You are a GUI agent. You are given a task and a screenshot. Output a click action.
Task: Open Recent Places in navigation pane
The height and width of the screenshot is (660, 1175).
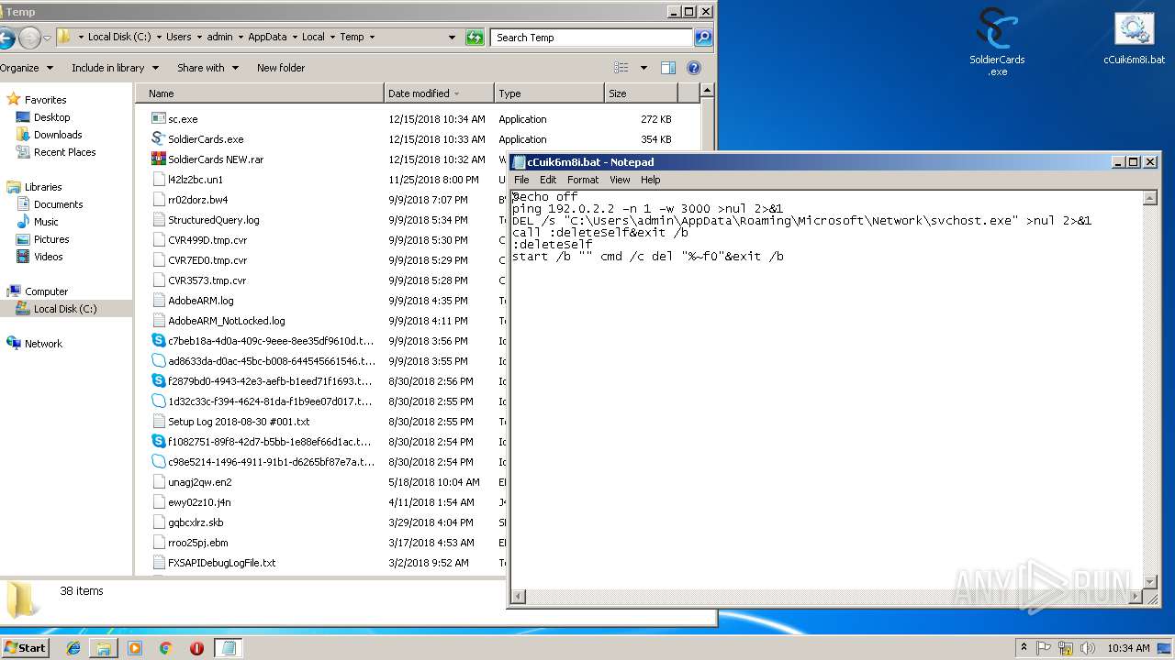(x=64, y=152)
